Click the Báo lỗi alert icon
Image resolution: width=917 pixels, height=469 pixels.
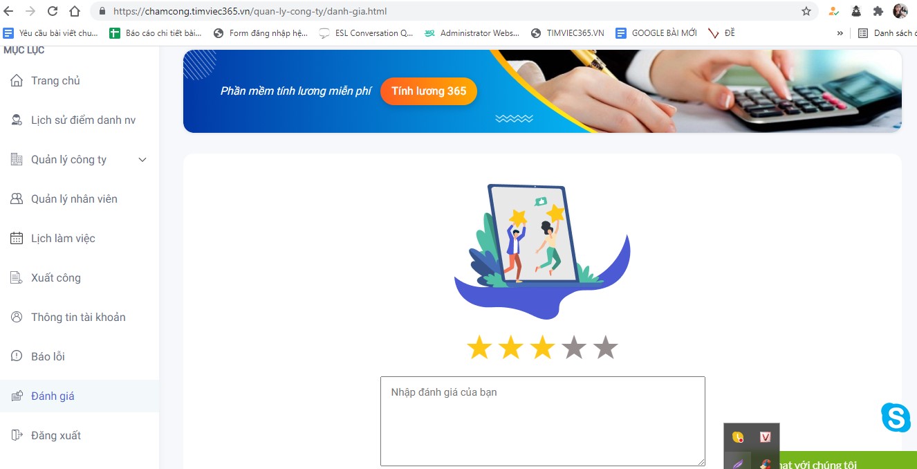click(x=17, y=356)
